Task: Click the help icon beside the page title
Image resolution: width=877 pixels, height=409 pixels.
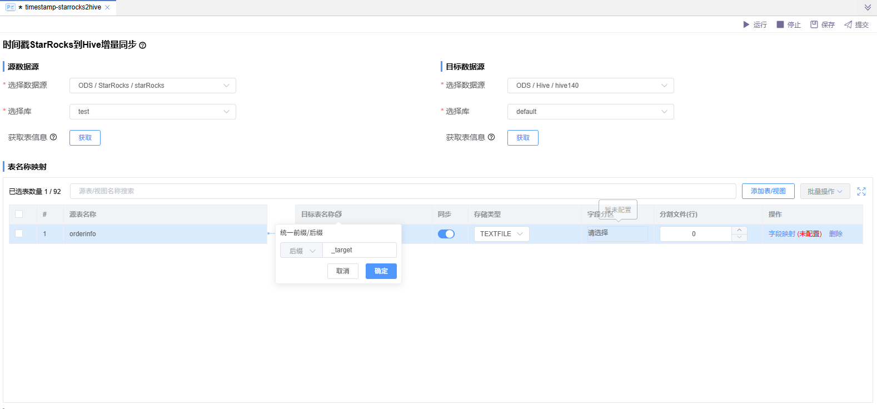Action: 143,46
